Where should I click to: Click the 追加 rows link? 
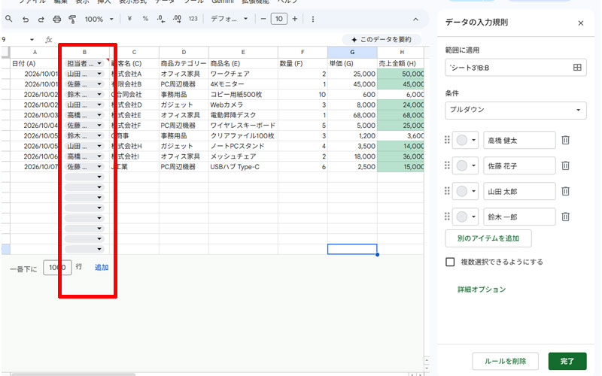tap(102, 268)
